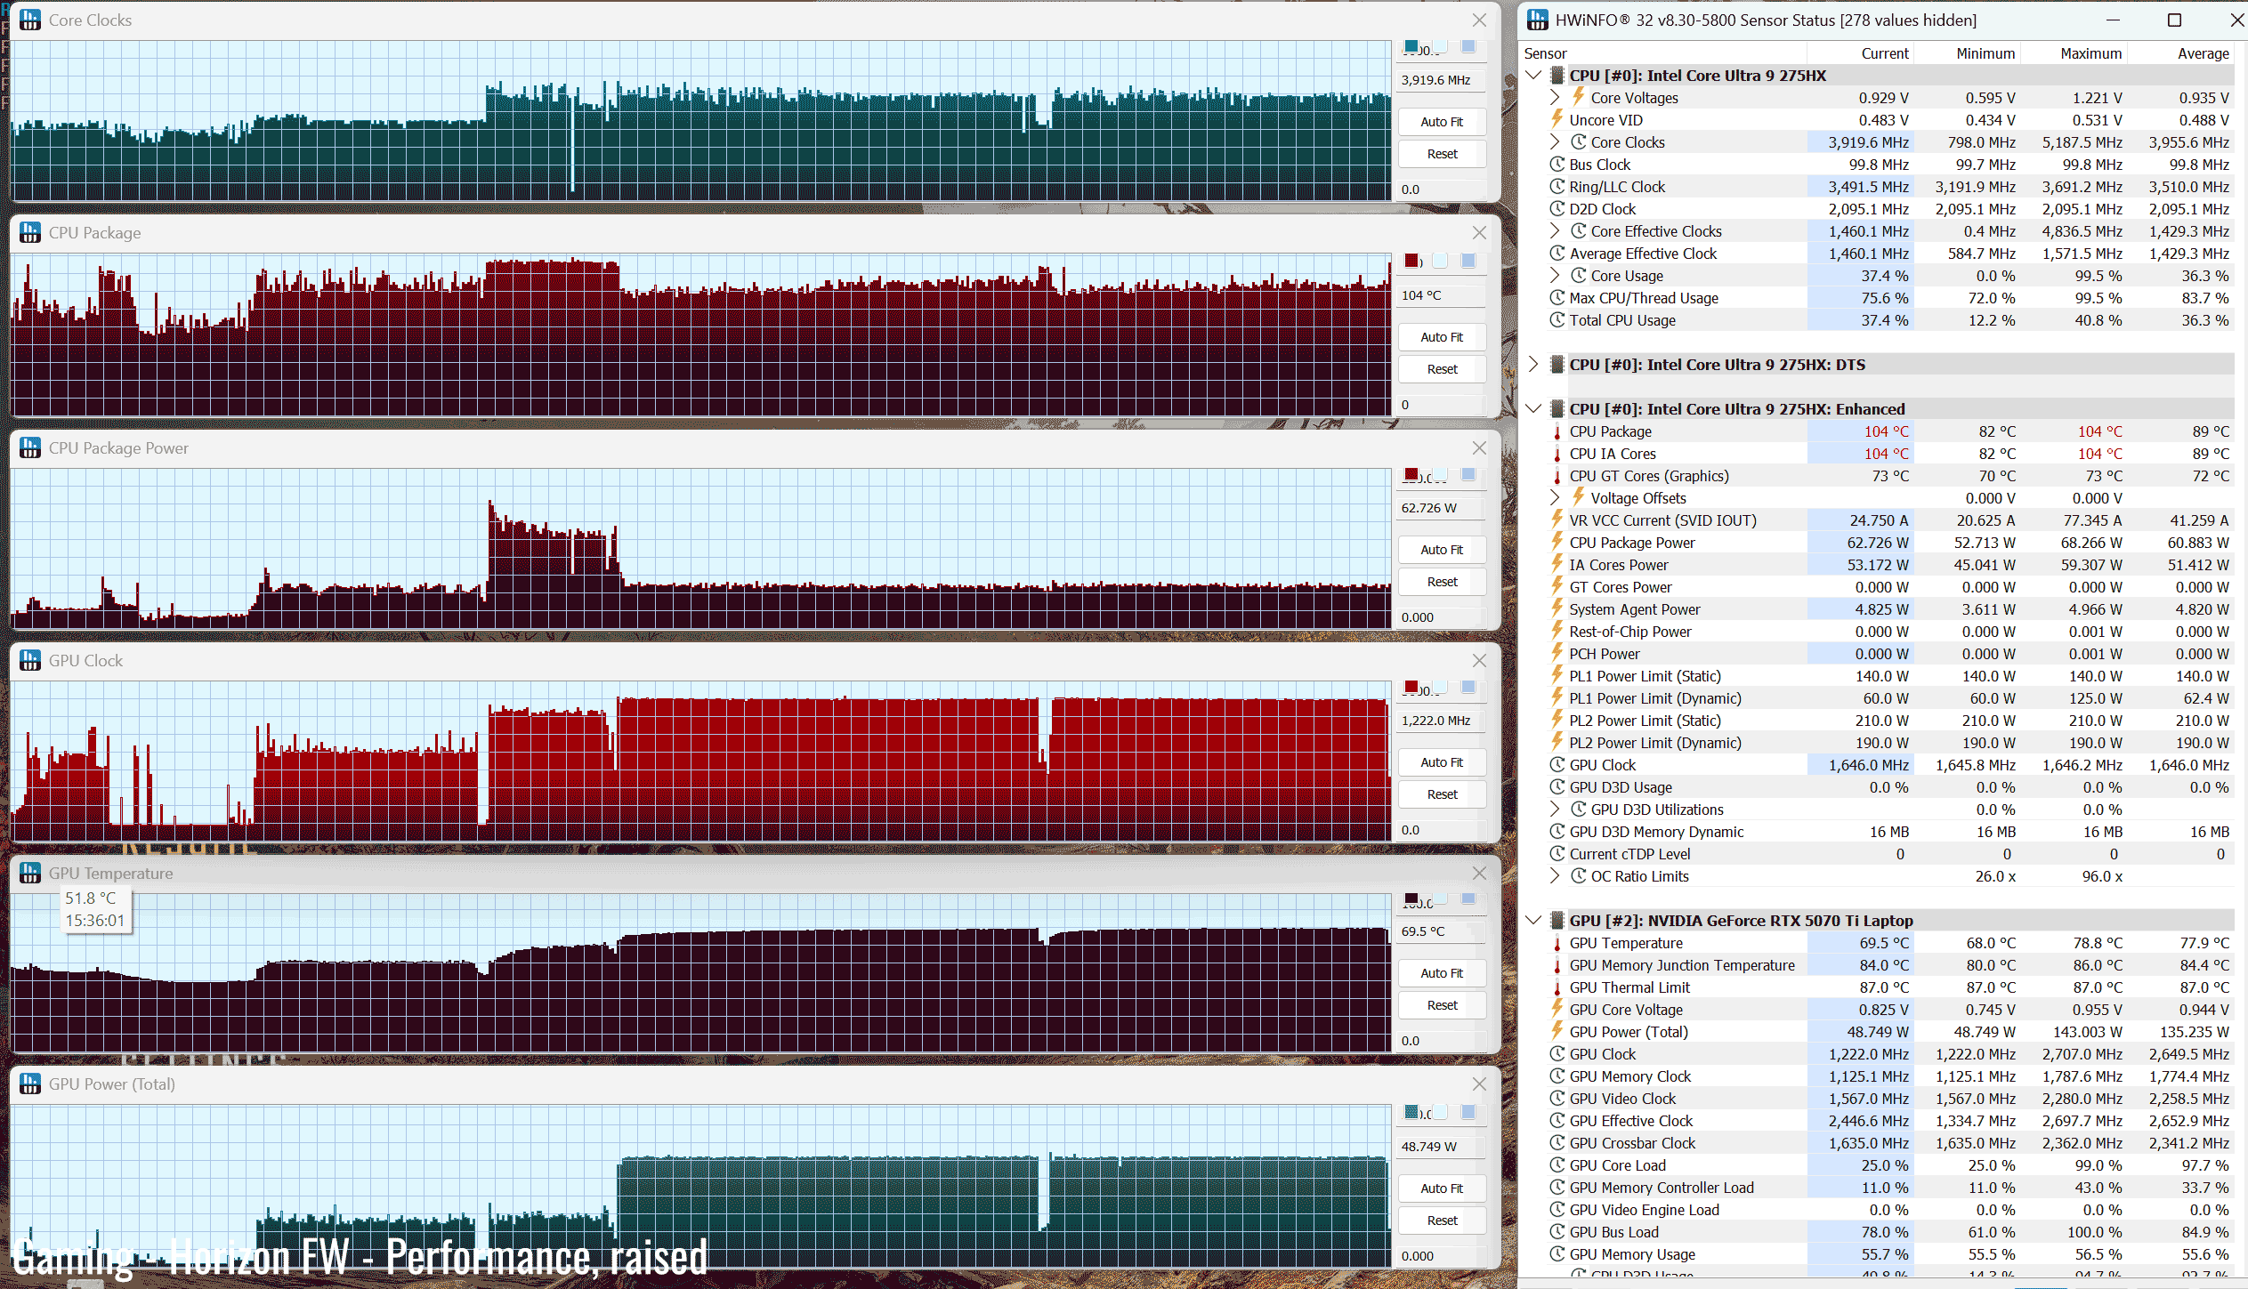
Task: Click the Average column header
Action: pos(2203,53)
